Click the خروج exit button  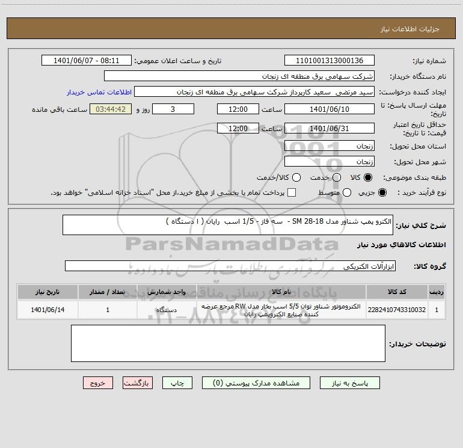[98, 383]
